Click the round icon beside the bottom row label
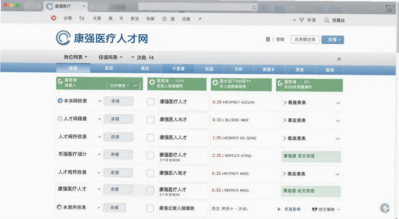Image resolution: width=399 pixels, height=219 pixels. coord(59,208)
